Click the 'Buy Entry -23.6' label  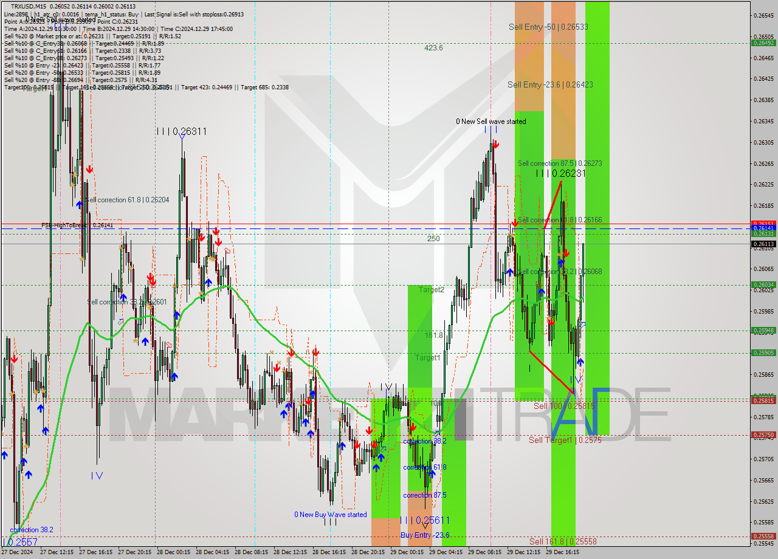click(x=425, y=535)
